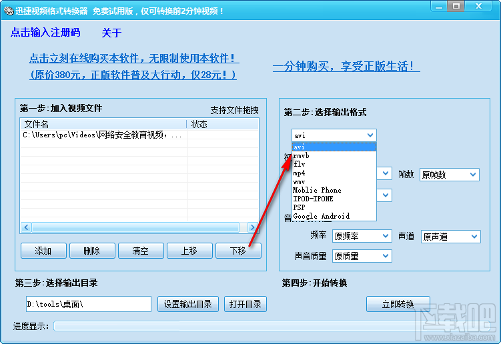Close the converter window
The width and height of the screenshot is (501, 344).
tap(478, 7)
